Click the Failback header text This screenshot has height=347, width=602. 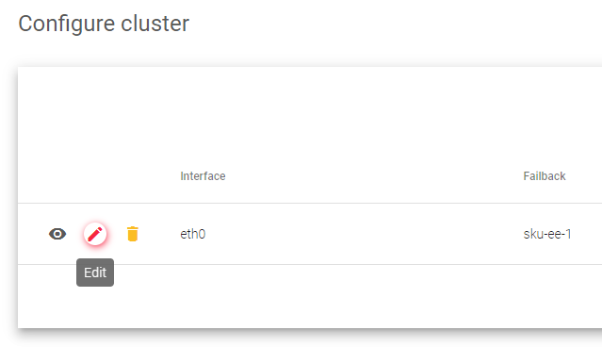[x=545, y=176]
